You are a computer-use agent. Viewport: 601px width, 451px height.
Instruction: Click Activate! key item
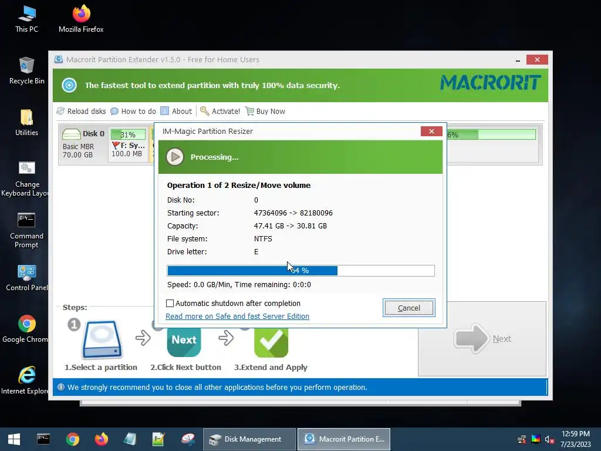pos(220,111)
